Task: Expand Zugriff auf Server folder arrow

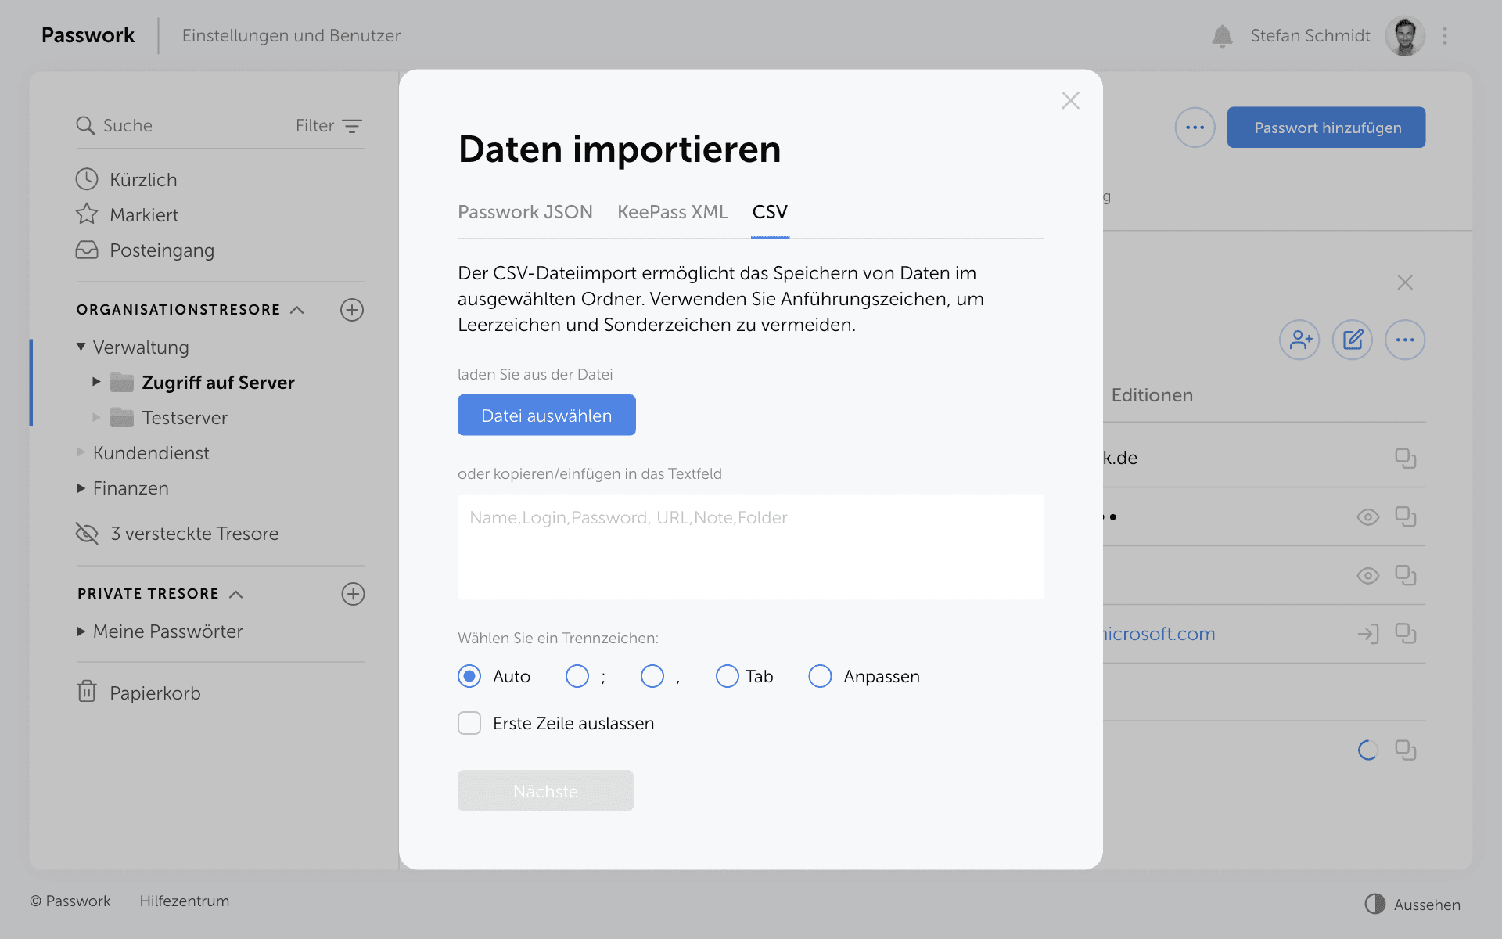Action: click(96, 382)
